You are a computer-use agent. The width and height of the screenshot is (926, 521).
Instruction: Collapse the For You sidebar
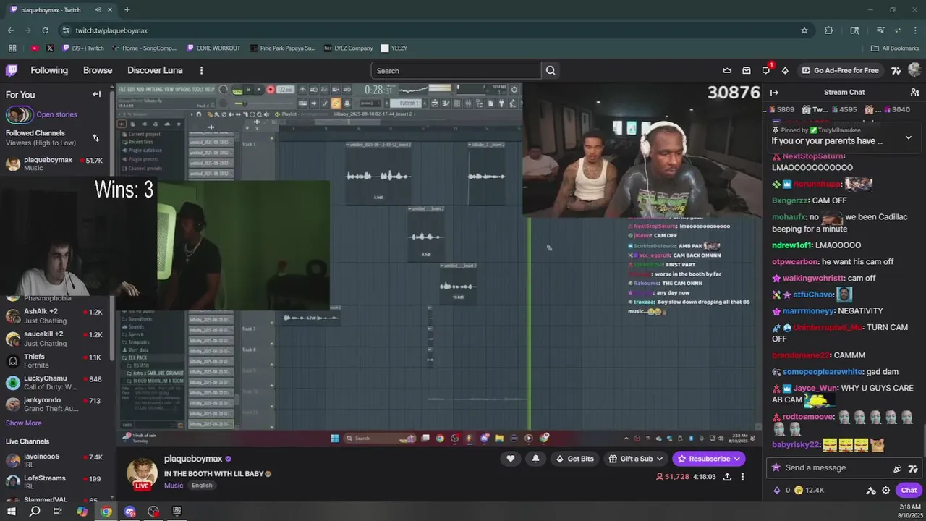click(96, 94)
